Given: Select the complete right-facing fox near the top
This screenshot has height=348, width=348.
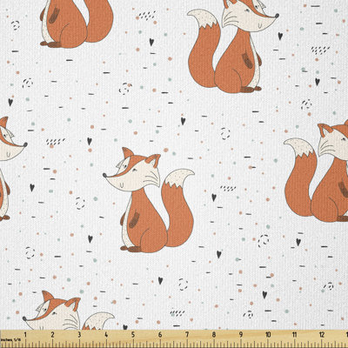Looking at the screenshot, I should tap(233, 46).
